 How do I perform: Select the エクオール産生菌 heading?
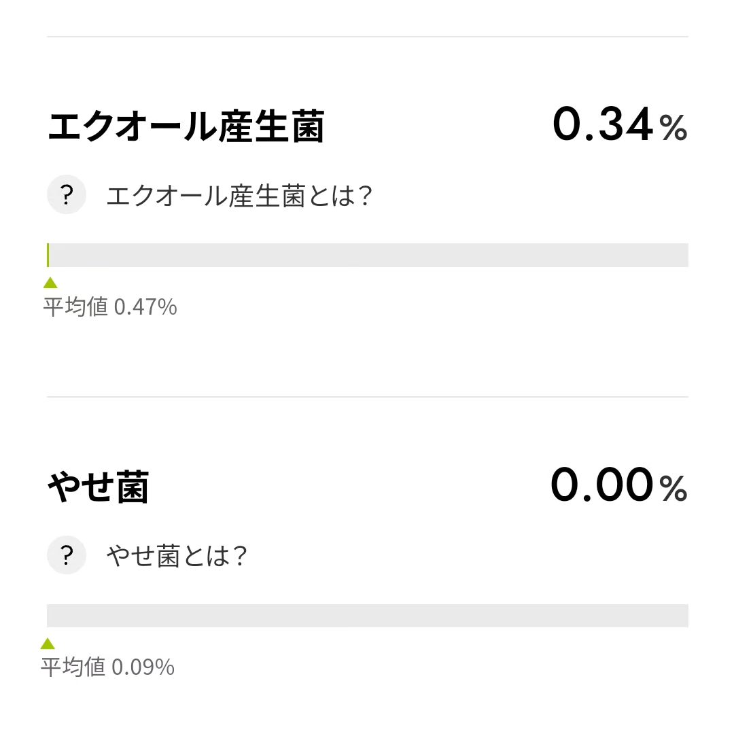coord(186,126)
